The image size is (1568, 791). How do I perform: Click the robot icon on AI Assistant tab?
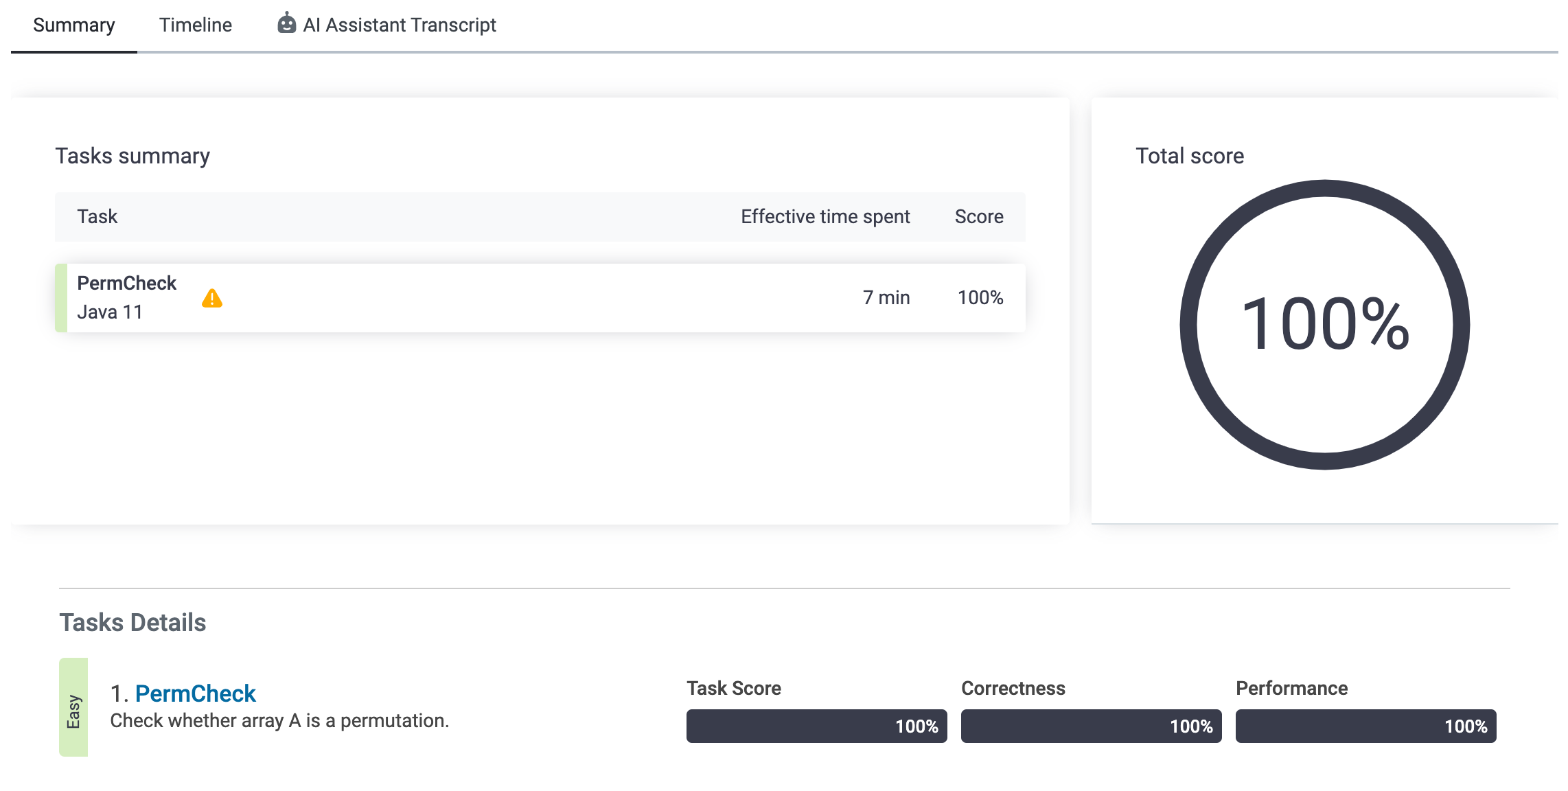coord(286,24)
